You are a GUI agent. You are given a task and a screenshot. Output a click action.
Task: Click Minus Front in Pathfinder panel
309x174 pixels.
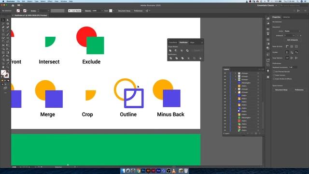click(176, 50)
